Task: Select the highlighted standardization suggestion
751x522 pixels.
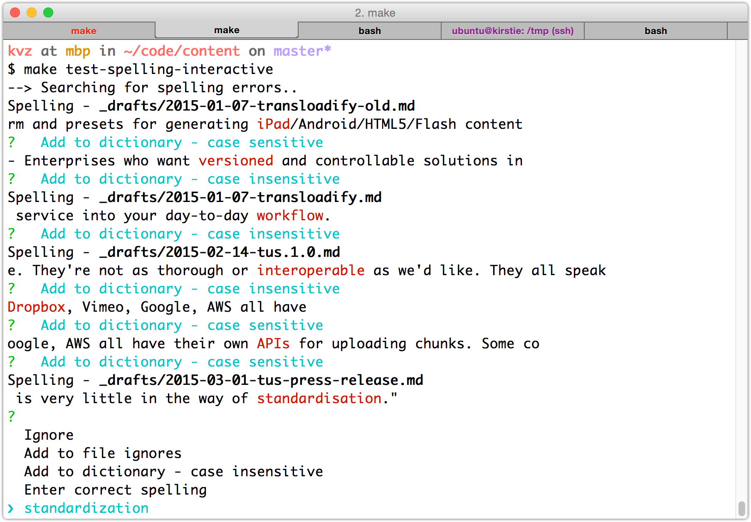Action: (86, 508)
